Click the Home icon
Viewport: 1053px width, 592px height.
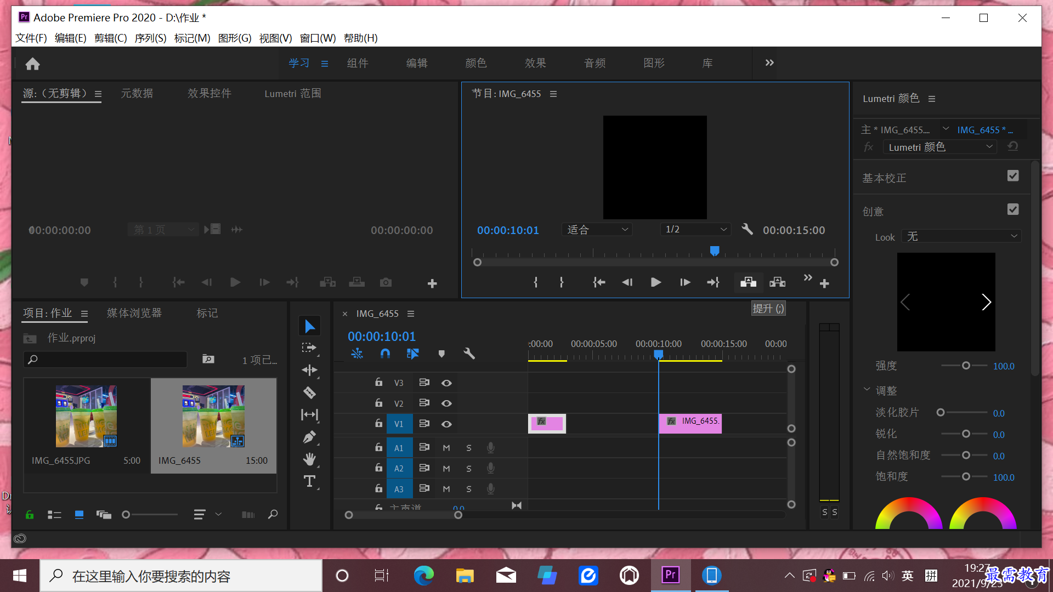click(32, 64)
